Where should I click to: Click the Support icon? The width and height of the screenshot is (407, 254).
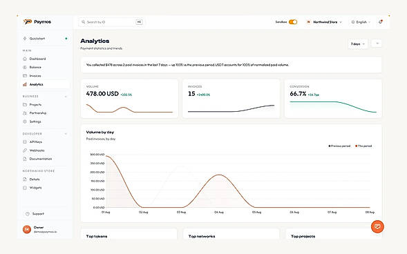28,214
